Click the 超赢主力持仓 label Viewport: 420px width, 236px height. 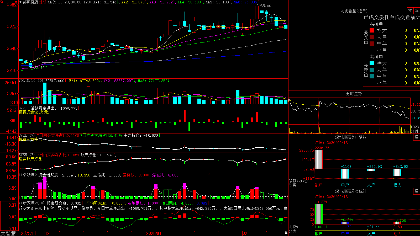(30, 139)
